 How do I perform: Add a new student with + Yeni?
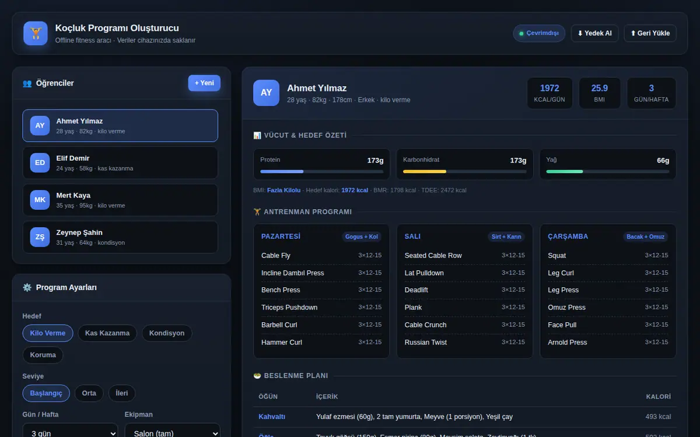click(204, 83)
